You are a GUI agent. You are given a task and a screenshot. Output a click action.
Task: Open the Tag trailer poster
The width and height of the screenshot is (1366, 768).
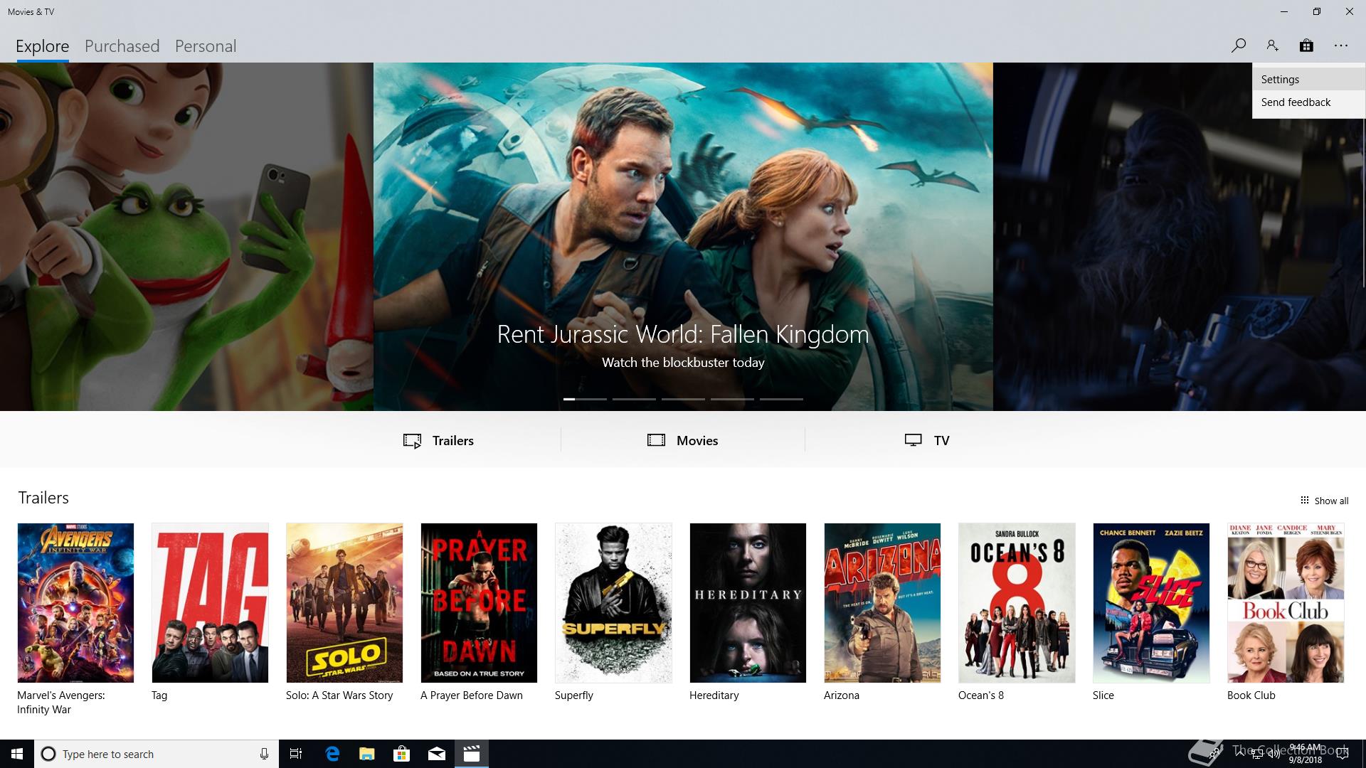coord(210,603)
